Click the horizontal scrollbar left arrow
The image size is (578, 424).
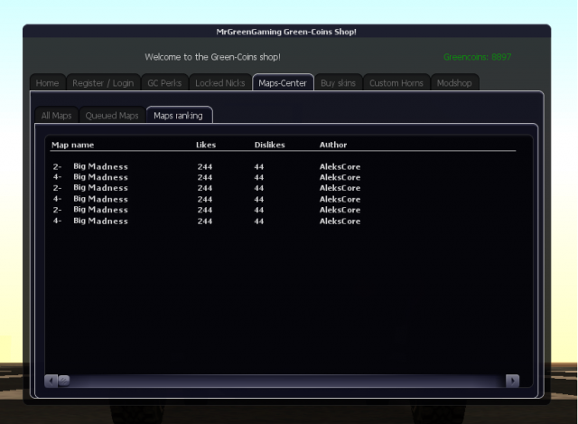[51, 381]
